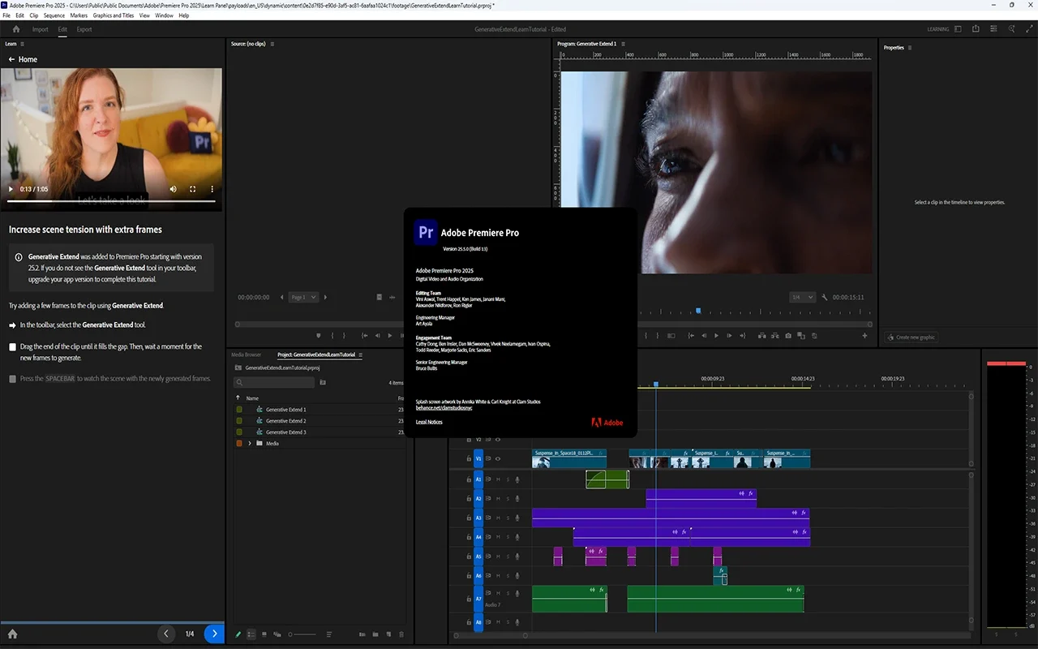Toggle track targeting for A4
The height and width of the screenshot is (649, 1038).
[478, 537]
